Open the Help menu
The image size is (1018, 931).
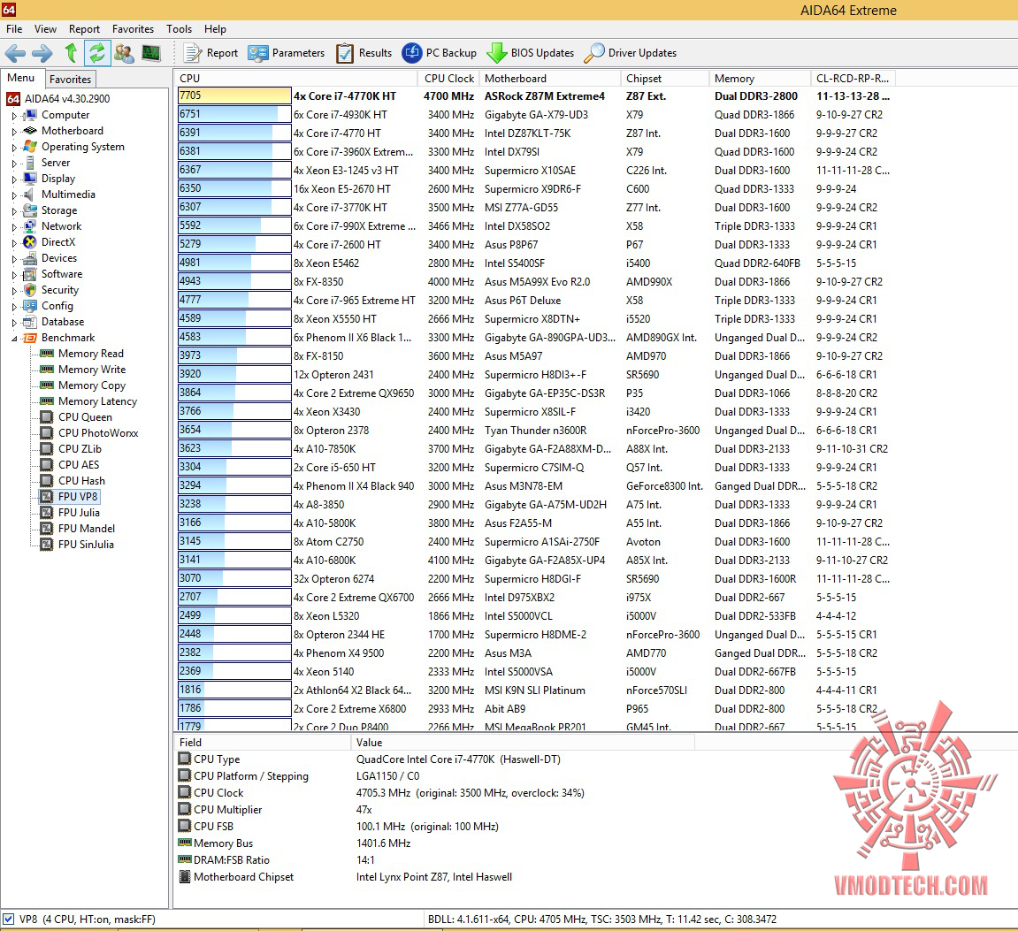215,29
